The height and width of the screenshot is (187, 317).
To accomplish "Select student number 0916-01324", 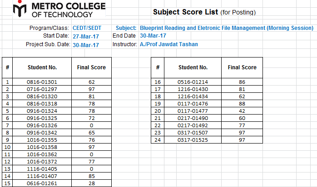I will 42,111.
